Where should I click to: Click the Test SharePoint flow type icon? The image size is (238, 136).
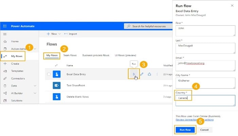point(57,85)
